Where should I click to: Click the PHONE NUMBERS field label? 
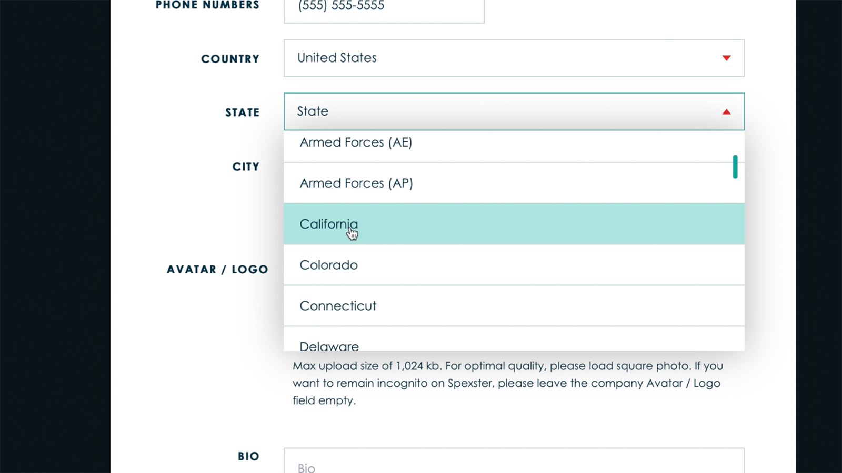click(207, 5)
